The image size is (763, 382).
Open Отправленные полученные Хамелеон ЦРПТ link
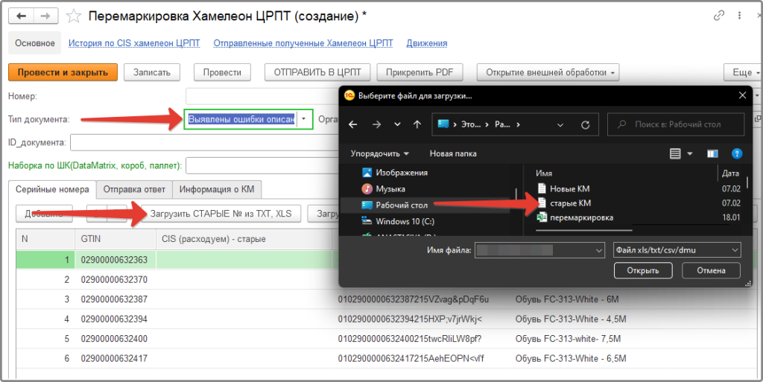(303, 43)
